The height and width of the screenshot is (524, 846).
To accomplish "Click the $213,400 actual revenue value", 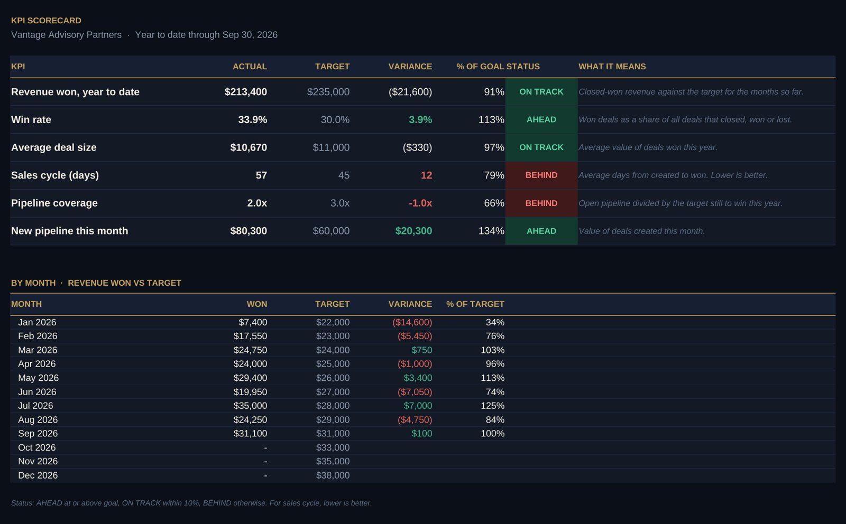I will (x=245, y=92).
